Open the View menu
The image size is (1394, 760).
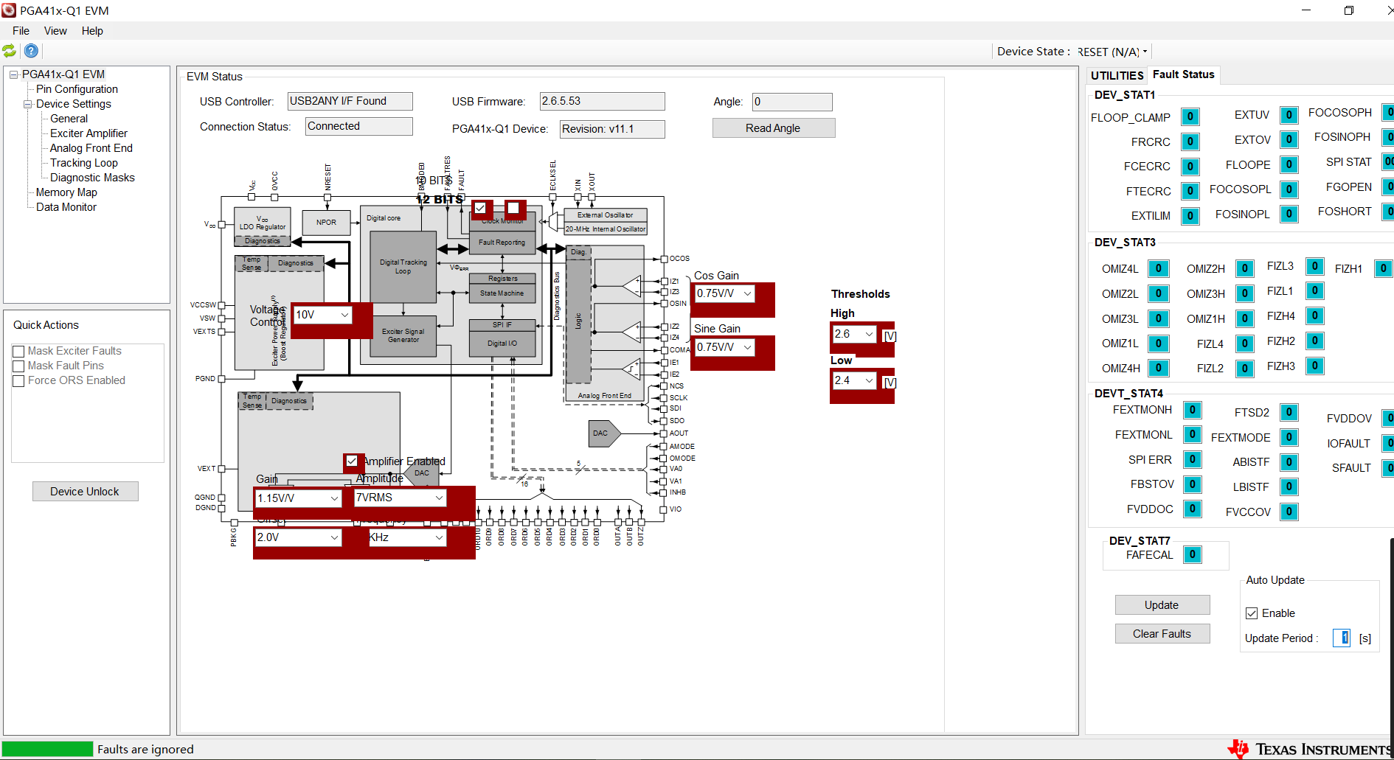point(55,31)
